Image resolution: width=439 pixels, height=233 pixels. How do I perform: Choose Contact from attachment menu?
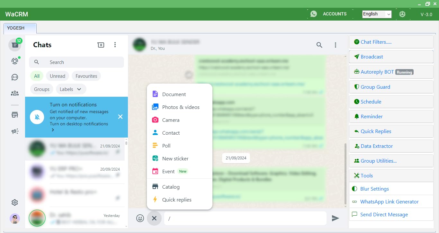click(x=180, y=133)
